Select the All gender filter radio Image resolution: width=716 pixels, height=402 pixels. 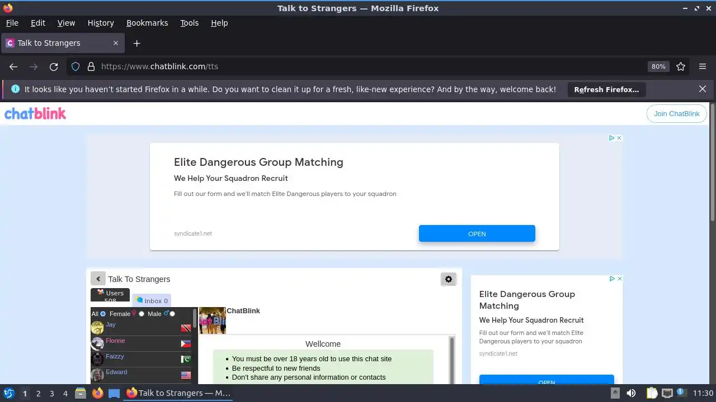tap(103, 314)
